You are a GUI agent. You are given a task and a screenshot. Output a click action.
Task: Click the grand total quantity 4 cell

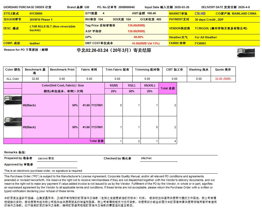[x=168, y=141]
